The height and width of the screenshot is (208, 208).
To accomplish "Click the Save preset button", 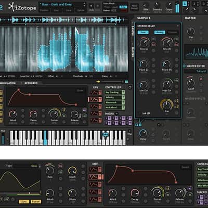I will click(69, 10).
